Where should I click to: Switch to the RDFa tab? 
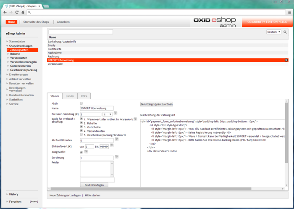84,96
